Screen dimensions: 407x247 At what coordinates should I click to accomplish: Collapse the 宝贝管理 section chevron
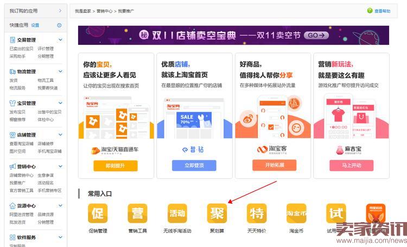pyautogui.click(x=60, y=103)
